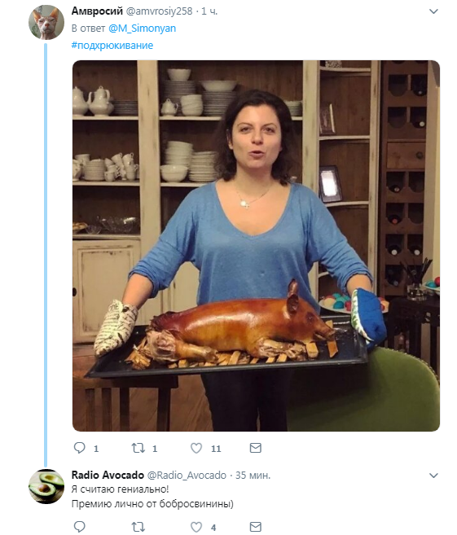Open Radio Avocado's avocado profile picture
This screenshot has width=457, height=535.
[46, 486]
